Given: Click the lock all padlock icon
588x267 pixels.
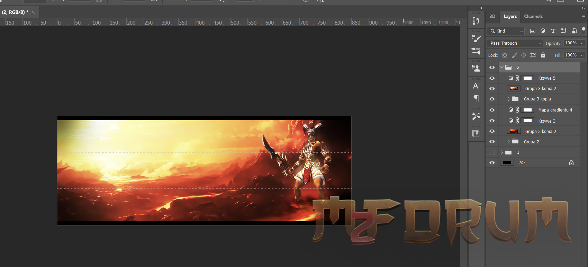Looking at the screenshot, I should [543, 55].
